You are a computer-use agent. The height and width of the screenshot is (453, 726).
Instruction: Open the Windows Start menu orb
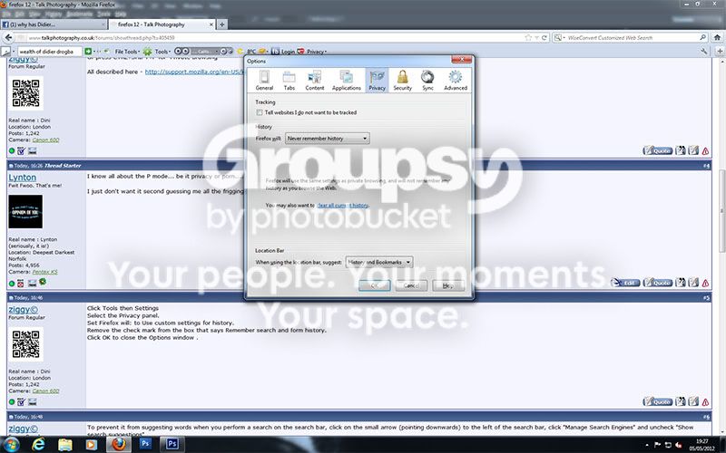tap(10, 444)
